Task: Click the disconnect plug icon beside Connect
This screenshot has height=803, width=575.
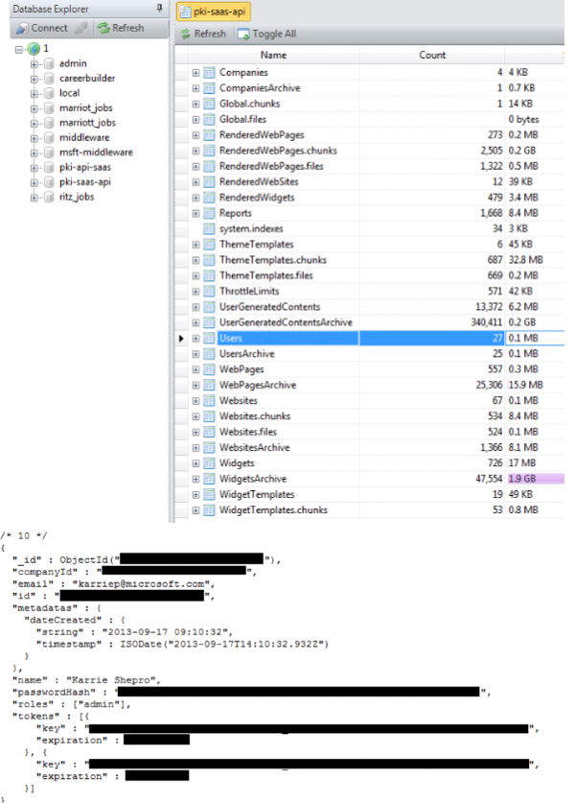Action: tap(80, 28)
